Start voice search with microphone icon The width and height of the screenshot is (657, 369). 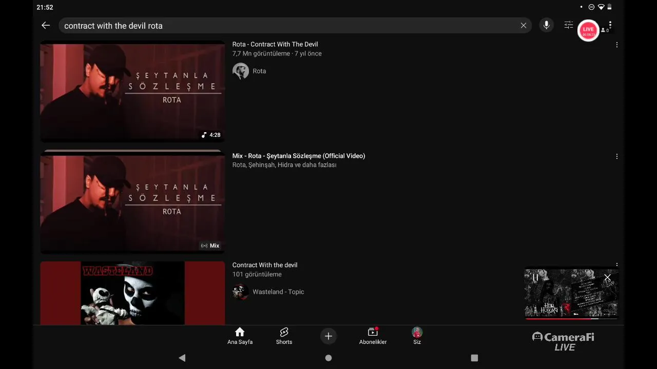click(x=546, y=25)
